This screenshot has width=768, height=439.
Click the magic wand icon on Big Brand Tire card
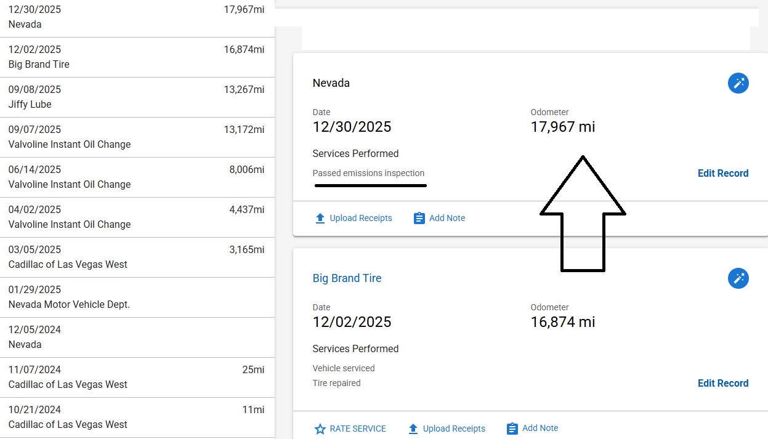point(738,278)
